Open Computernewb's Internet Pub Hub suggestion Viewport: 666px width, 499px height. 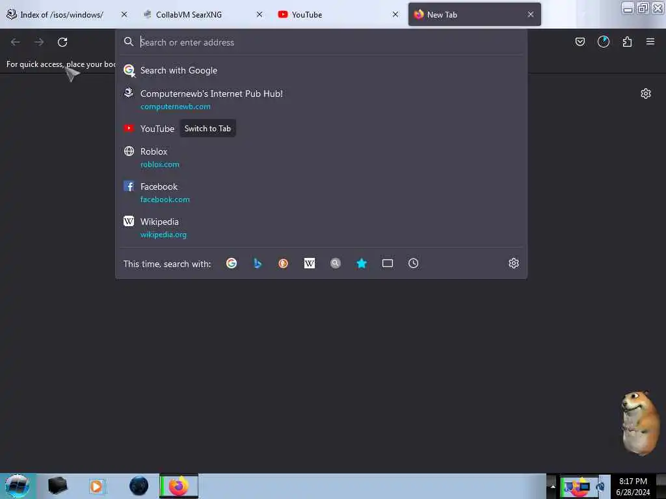click(321, 99)
